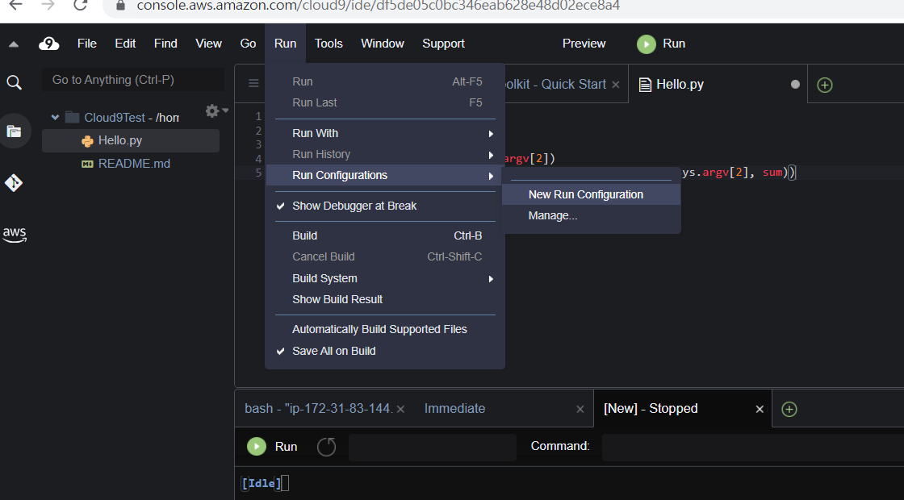Open the File menu
The image size is (904, 500).
tap(87, 44)
